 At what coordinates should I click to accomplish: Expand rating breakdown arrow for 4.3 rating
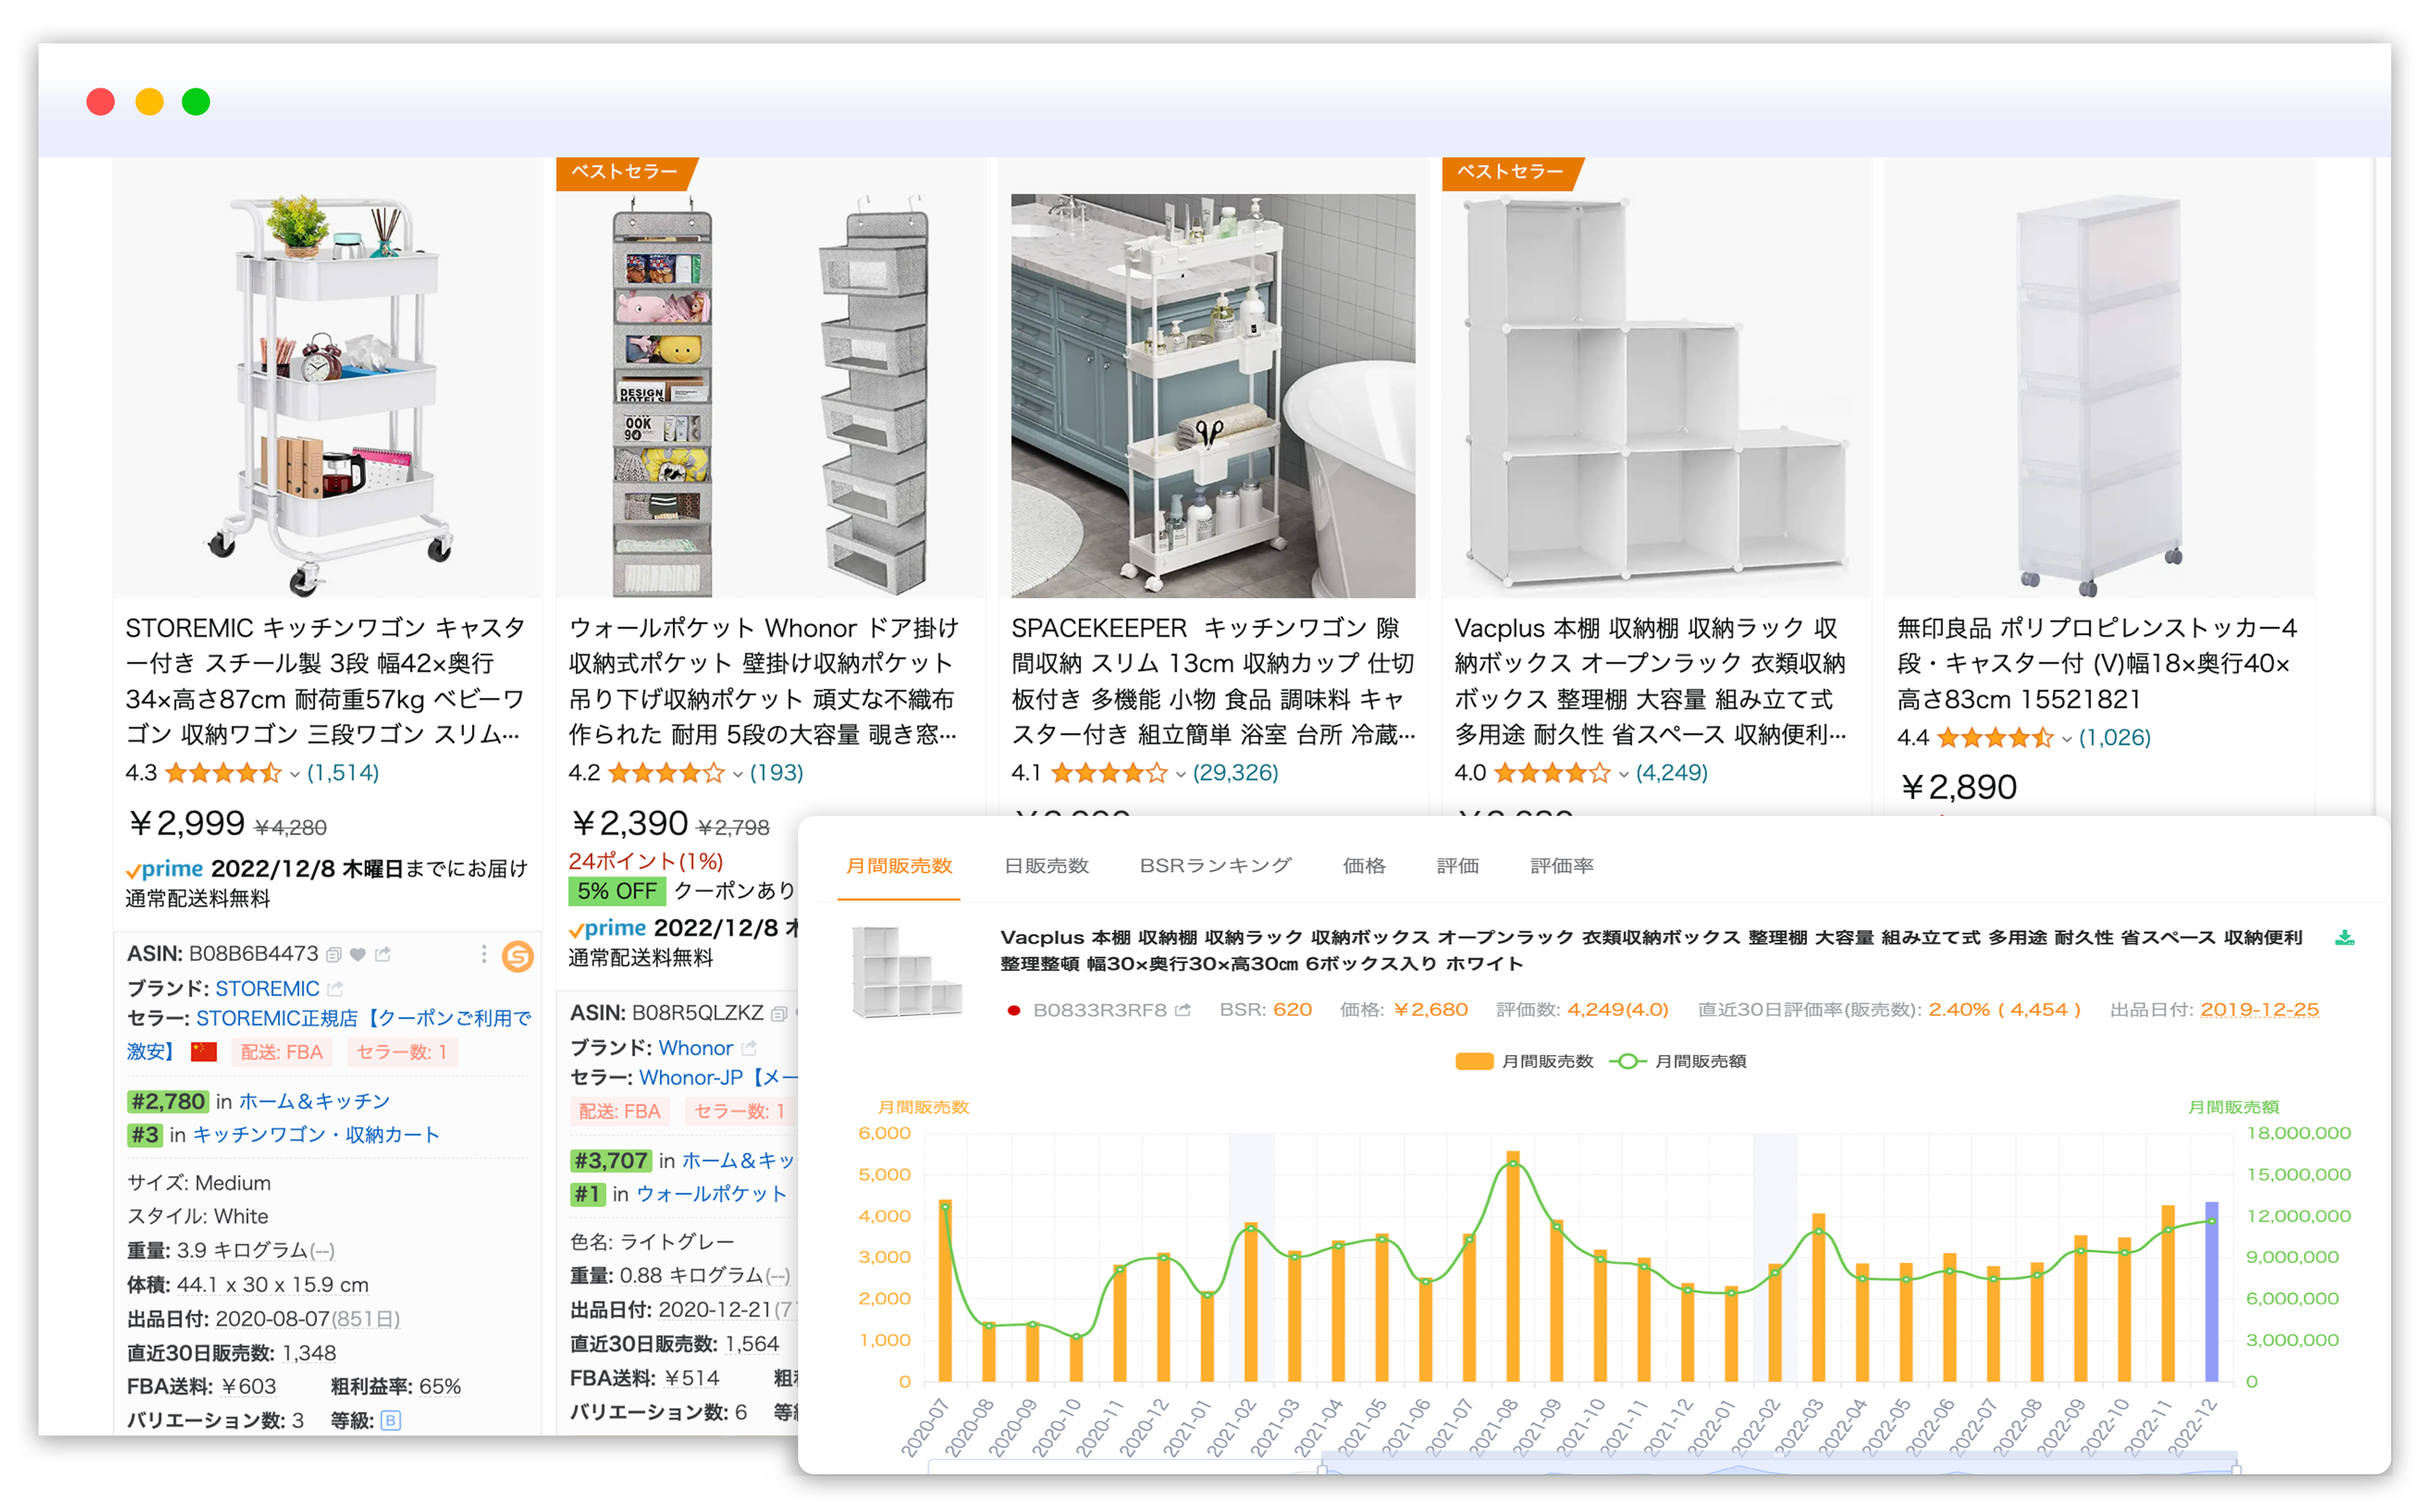[x=295, y=774]
